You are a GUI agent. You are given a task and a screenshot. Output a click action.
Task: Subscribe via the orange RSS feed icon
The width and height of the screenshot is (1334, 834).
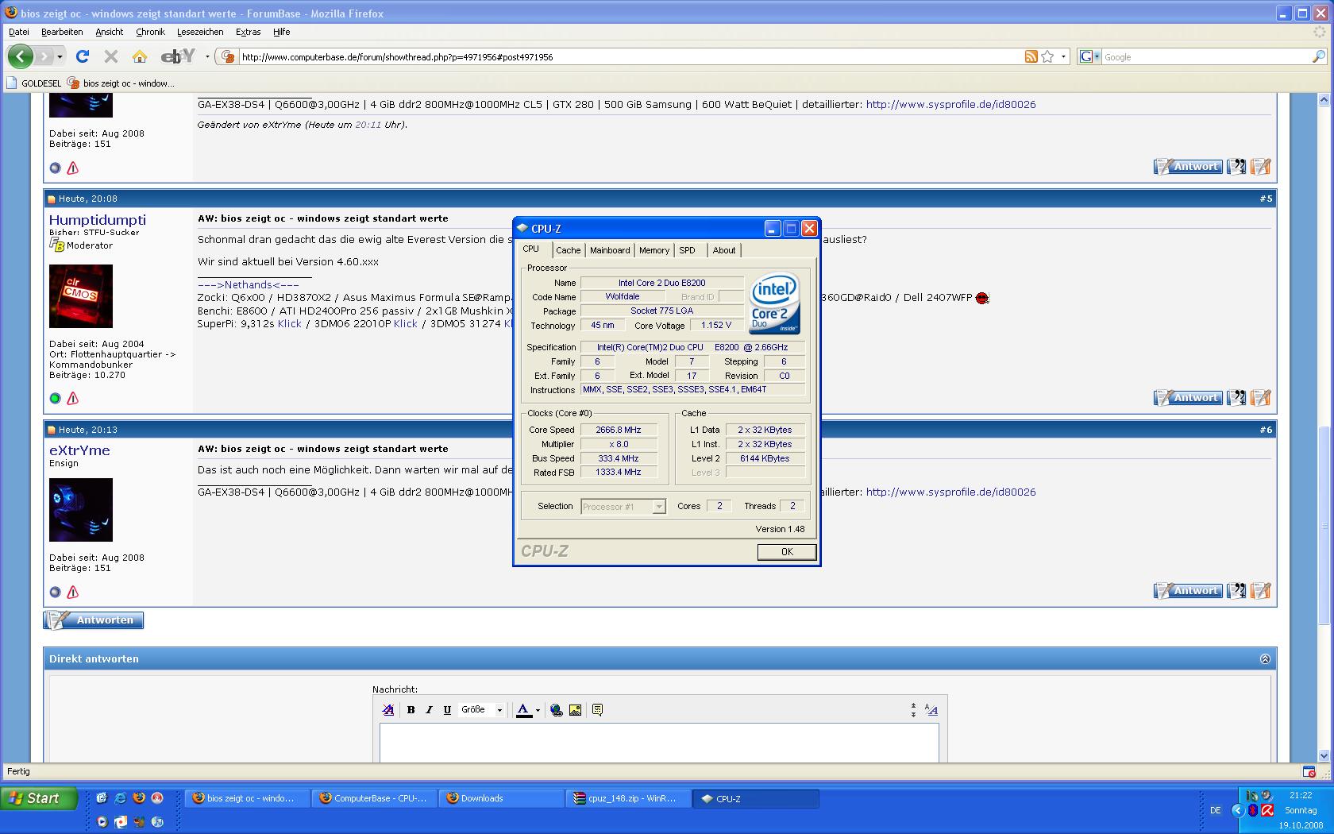1031,56
